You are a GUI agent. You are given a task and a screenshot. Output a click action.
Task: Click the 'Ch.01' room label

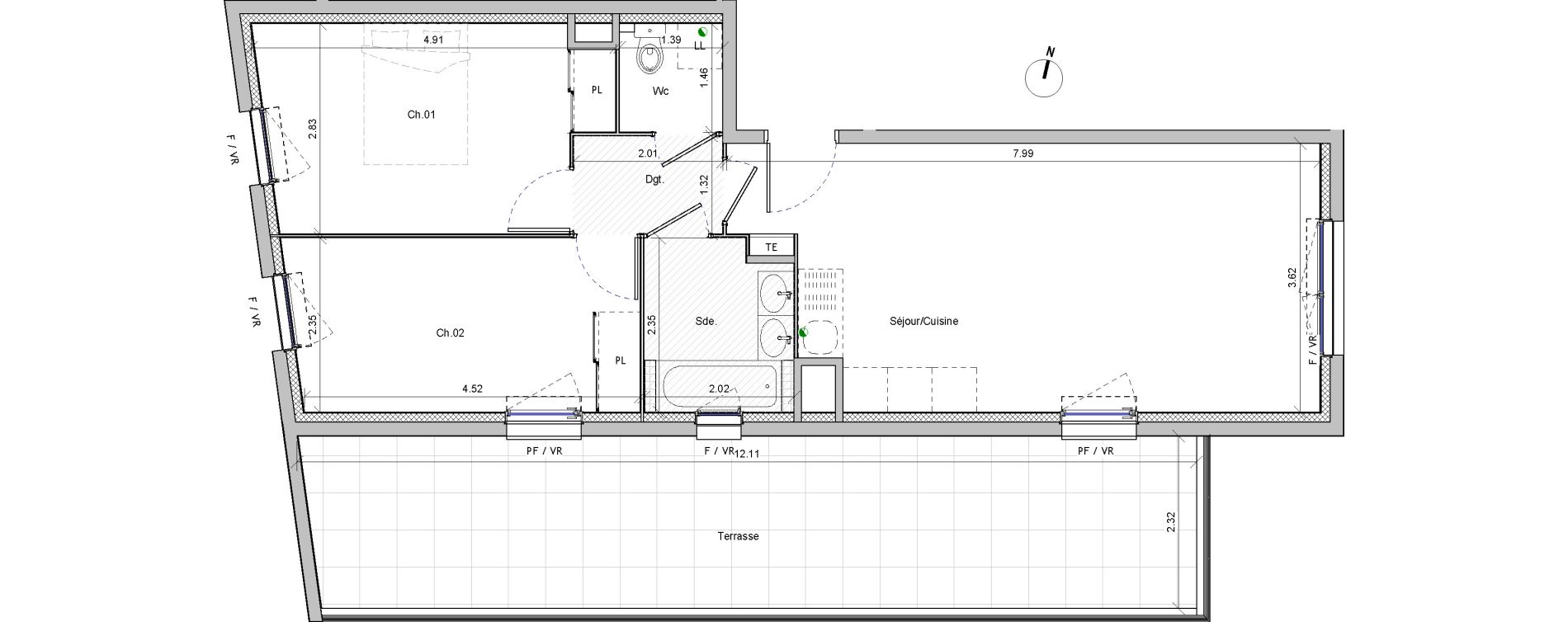pyautogui.click(x=421, y=115)
